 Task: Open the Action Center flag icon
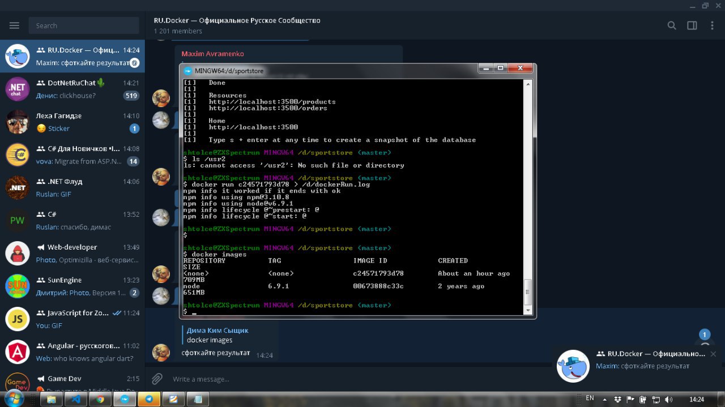630,399
